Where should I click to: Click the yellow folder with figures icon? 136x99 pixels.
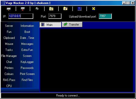click(51, 9)
